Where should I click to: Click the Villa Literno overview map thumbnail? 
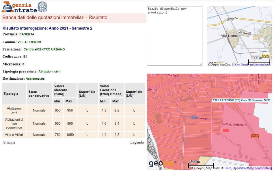(239, 35)
